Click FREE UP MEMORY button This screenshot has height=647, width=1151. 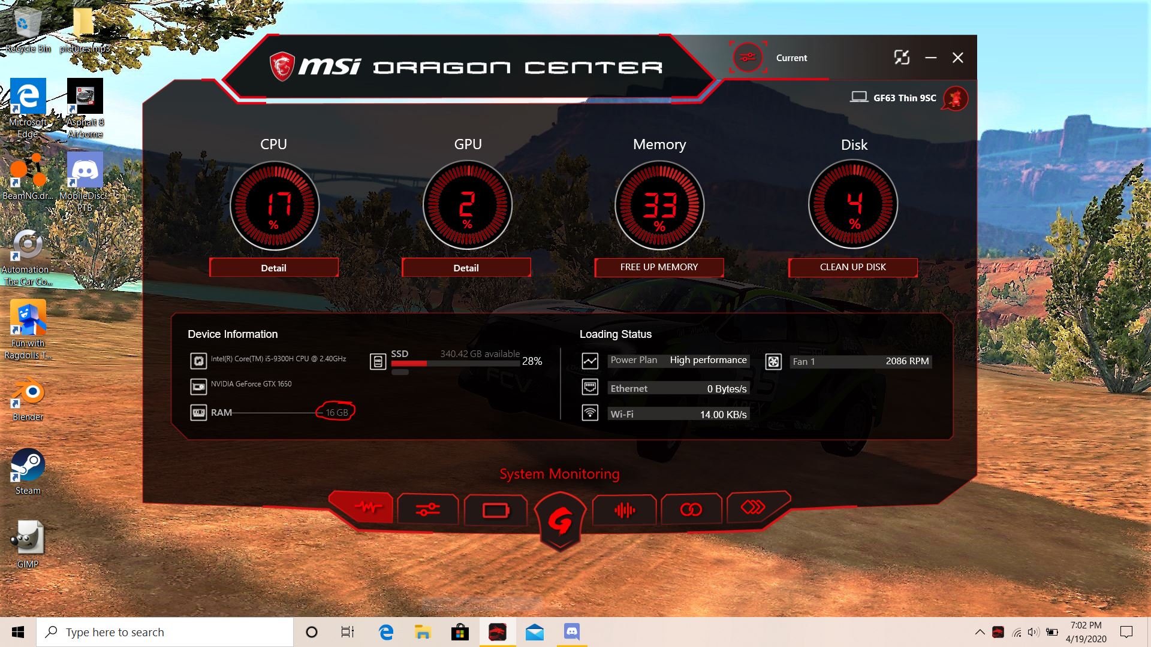click(x=659, y=267)
